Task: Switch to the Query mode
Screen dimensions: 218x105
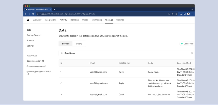Action: point(79,44)
